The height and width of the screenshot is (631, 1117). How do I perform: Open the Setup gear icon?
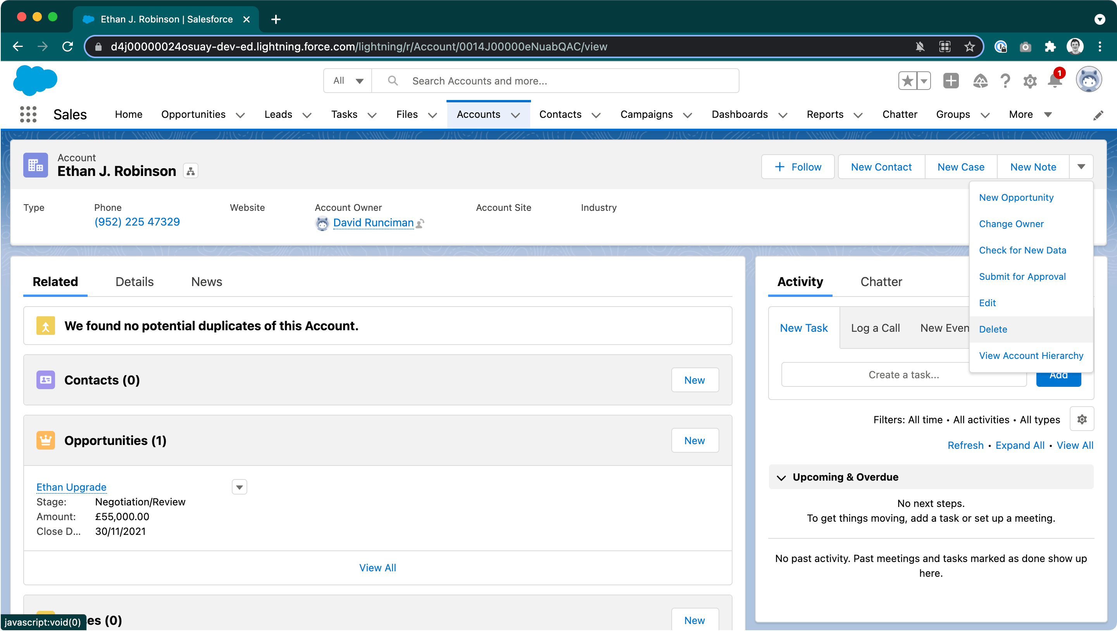[x=1030, y=81]
